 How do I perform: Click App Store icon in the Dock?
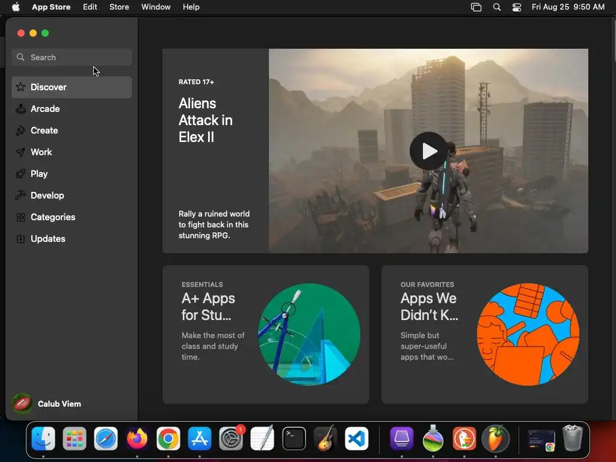pos(200,439)
